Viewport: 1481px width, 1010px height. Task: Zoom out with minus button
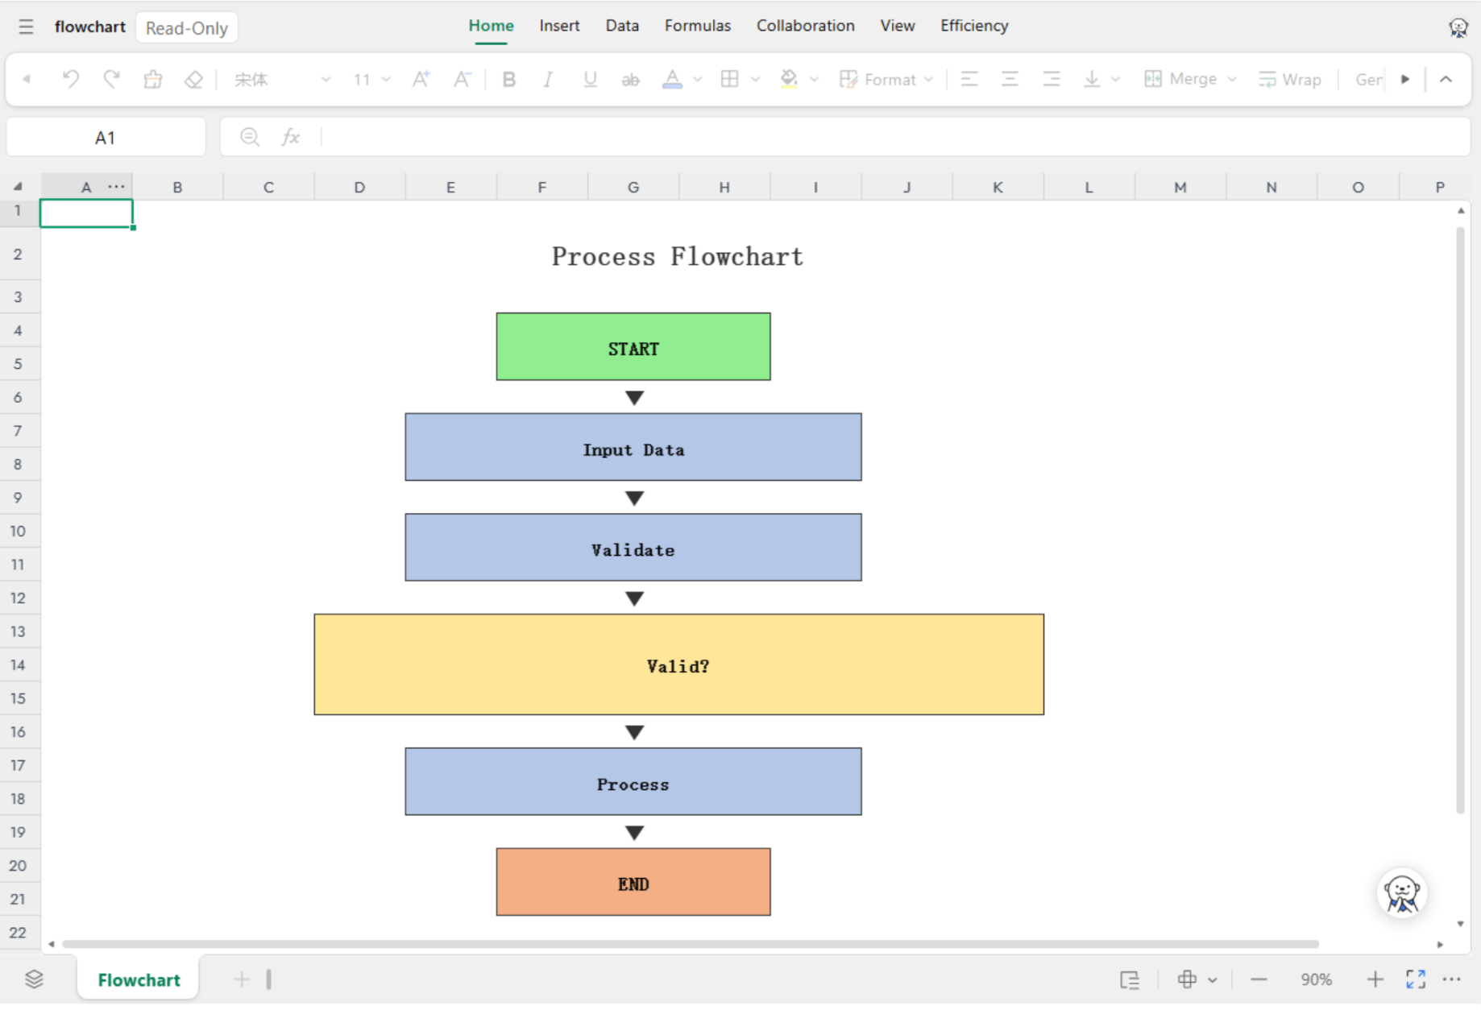point(1259,980)
